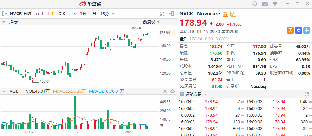Expand the tick trades panel icon
Image resolution: width=312 pixels, height=136 pixels.
306,94
